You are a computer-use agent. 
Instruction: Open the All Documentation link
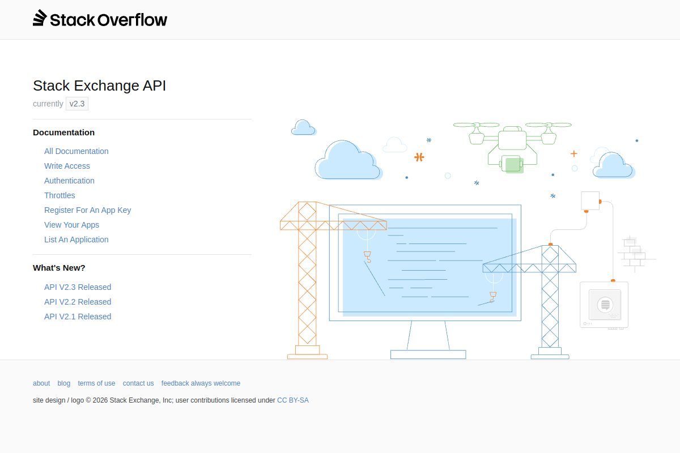[76, 151]
